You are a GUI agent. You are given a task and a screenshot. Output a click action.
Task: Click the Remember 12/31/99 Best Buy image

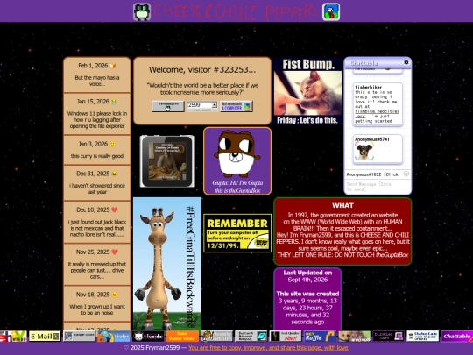click(x=237, y=233)
